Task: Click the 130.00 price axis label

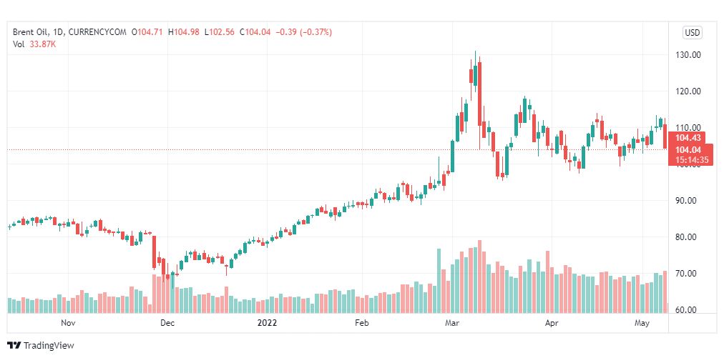Action: 685,55
